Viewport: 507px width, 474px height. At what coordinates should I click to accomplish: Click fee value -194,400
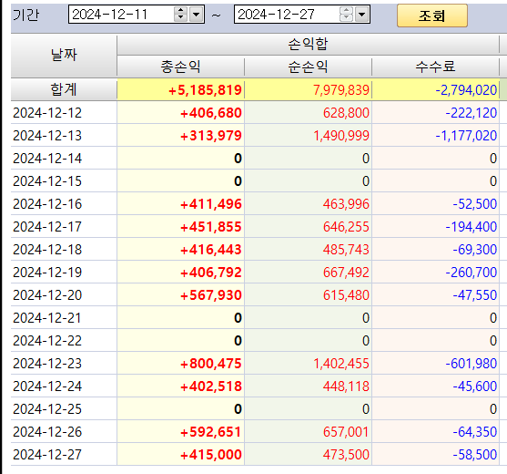pos(472,227)
